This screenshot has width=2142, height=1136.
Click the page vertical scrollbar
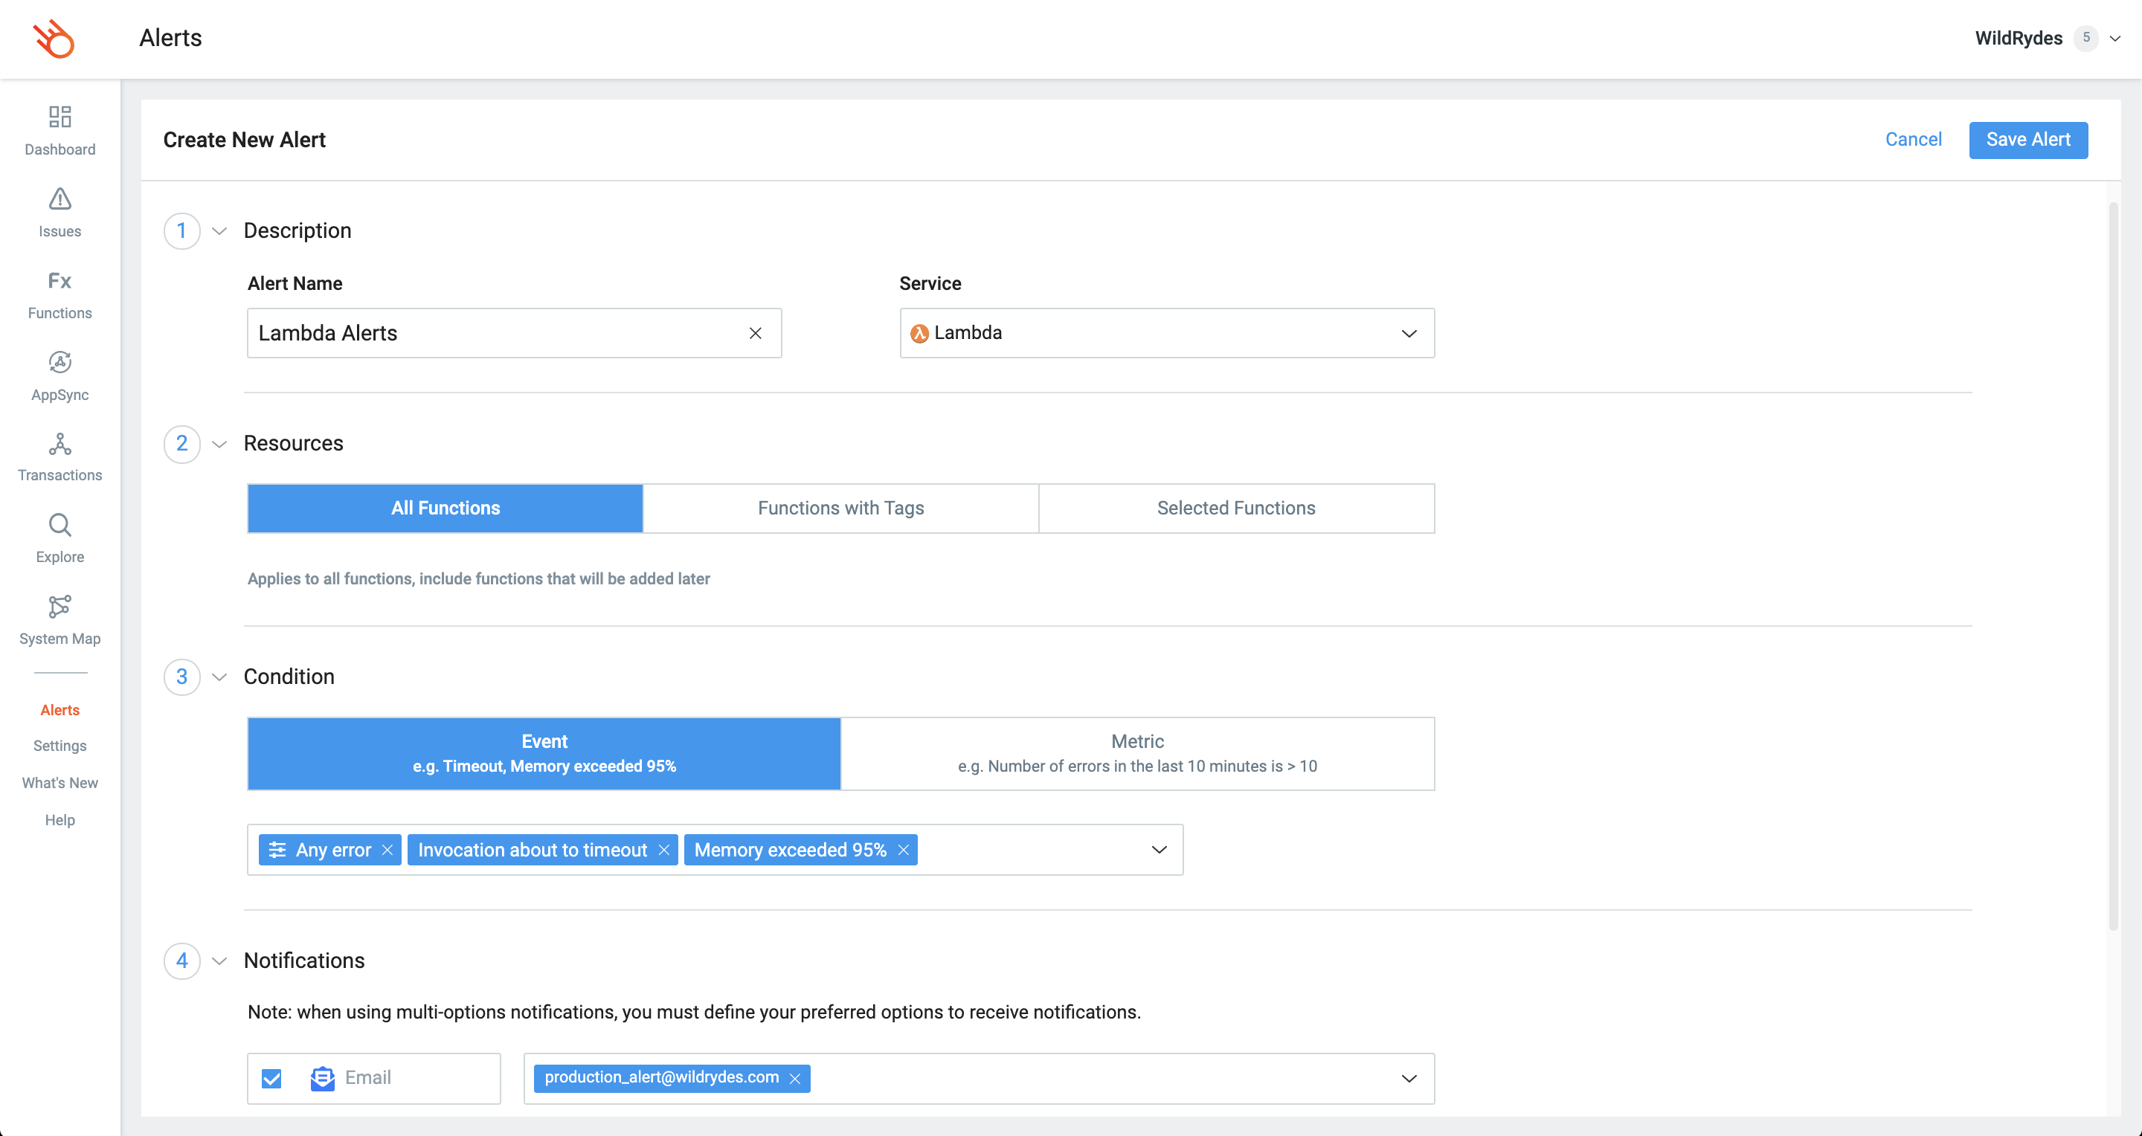click(2113, 565)
